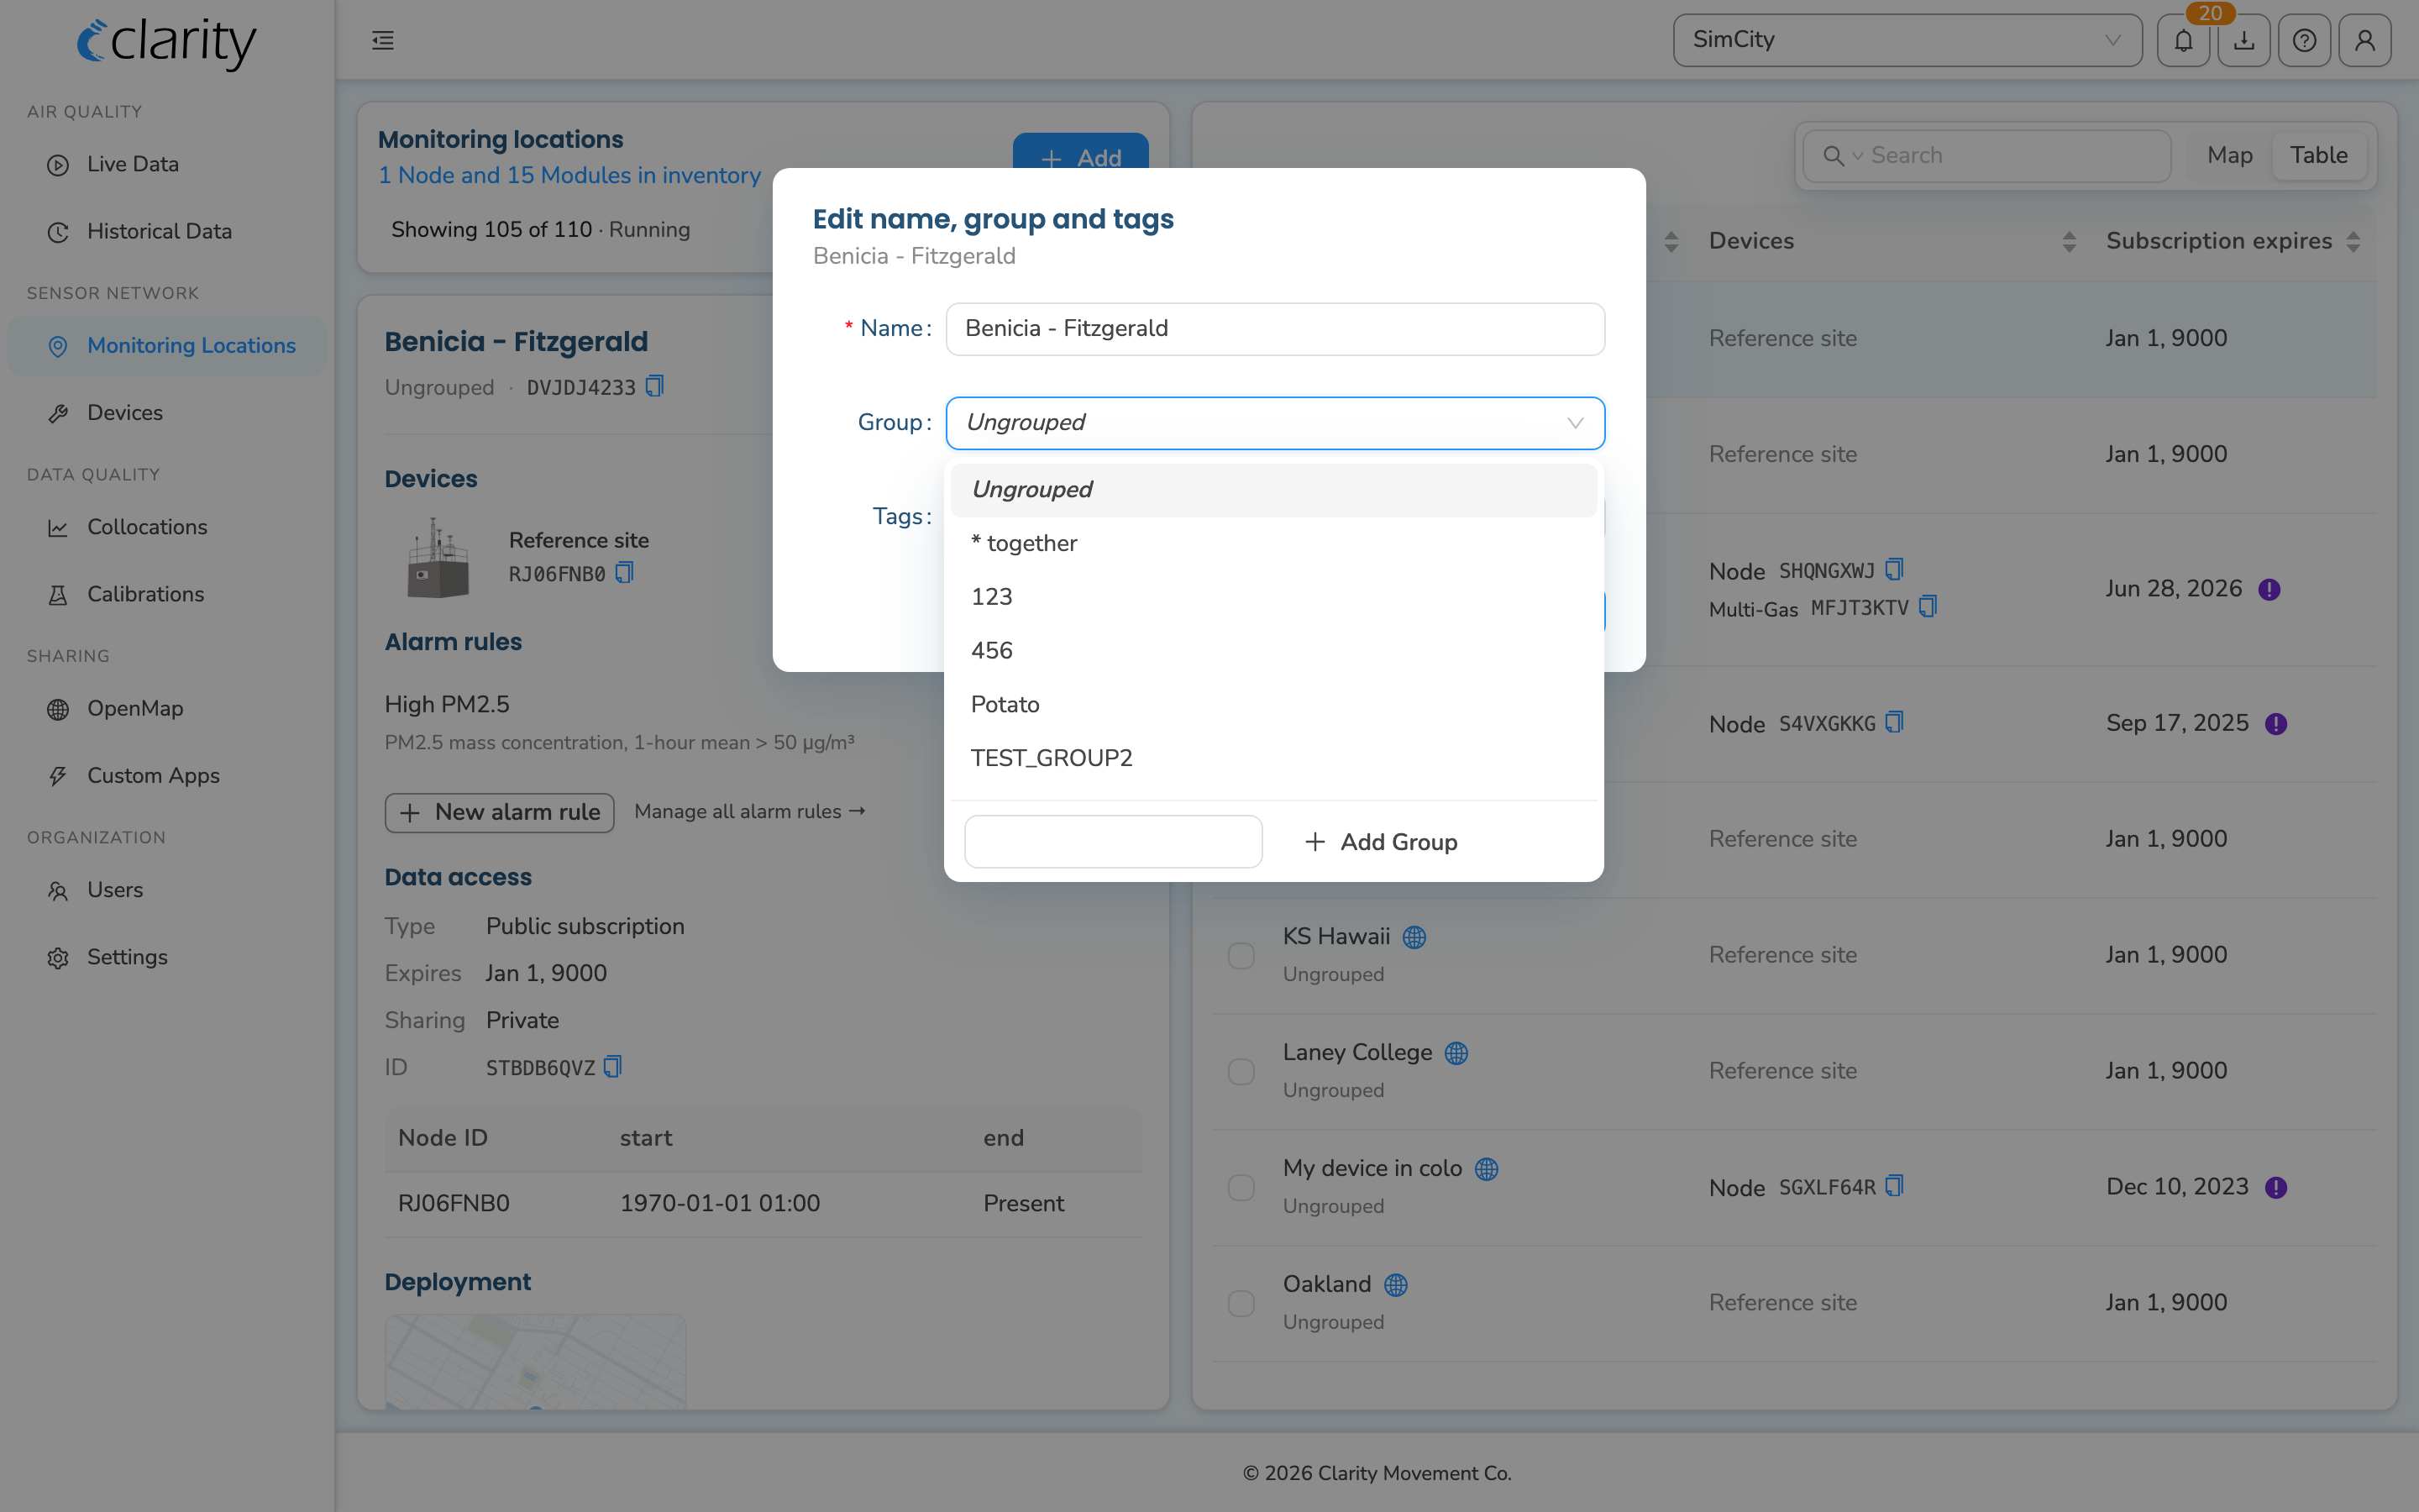Go to Live Data
2419x1512 pixels.
pyautogui.click(x=167, y=164)
